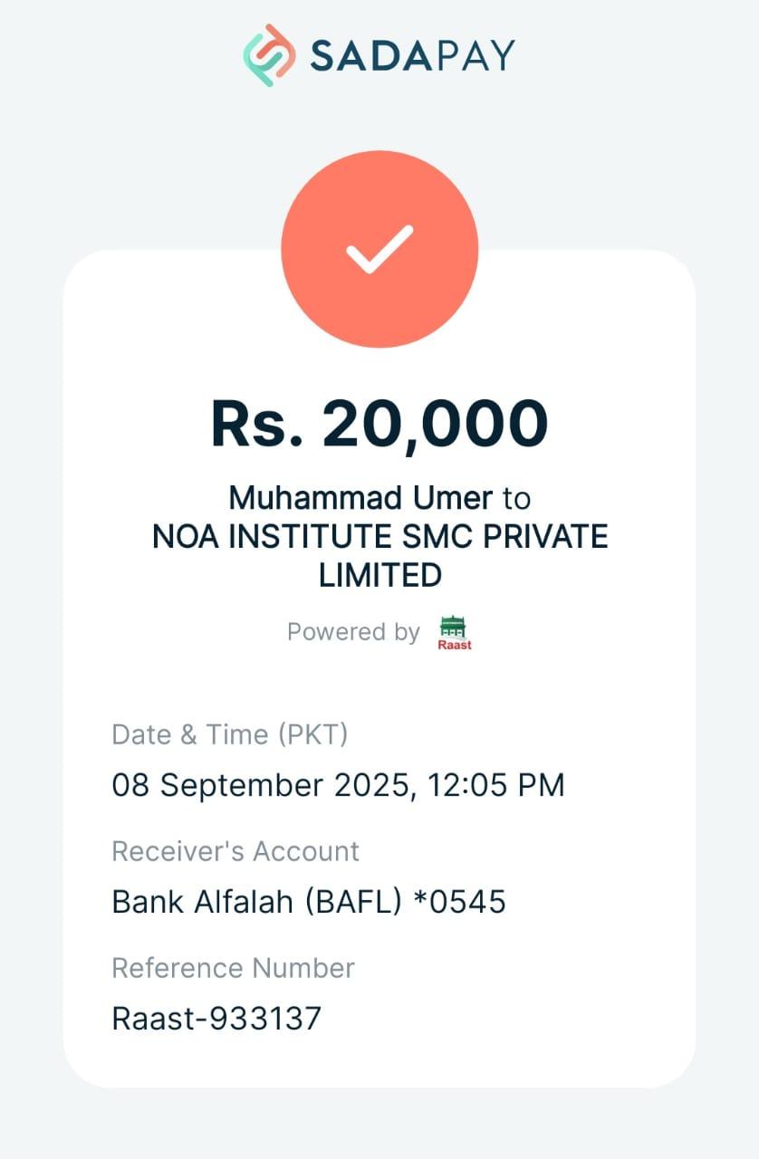The width and height of the screenshot is (759, 1159).
Task: Tap the coral success checkmark circle
Action: point(379,249)
